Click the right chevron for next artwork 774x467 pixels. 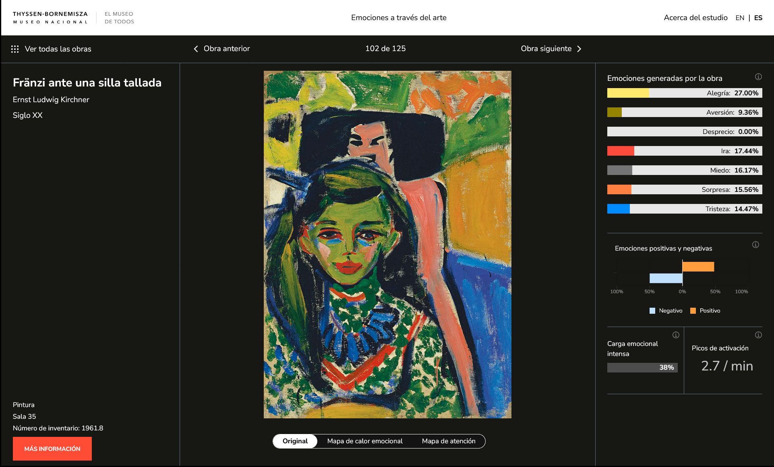click(x=579, y=49)
